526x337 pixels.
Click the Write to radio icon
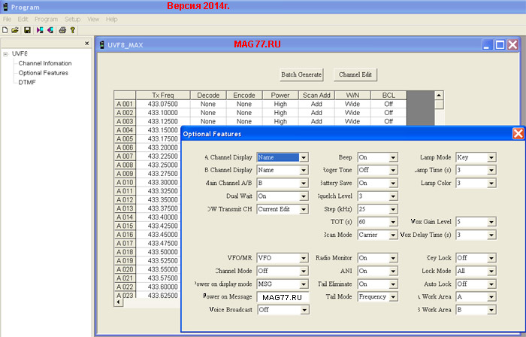pyautogui.click(x=50, y=30)
